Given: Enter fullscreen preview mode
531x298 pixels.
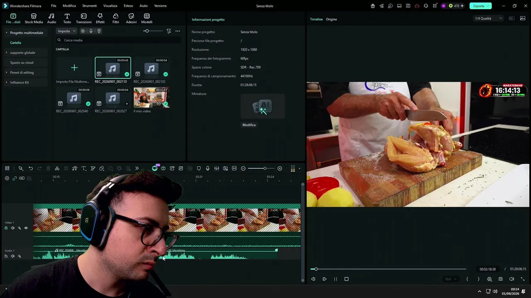Looking at the screenshot, I should click(522, 279).
